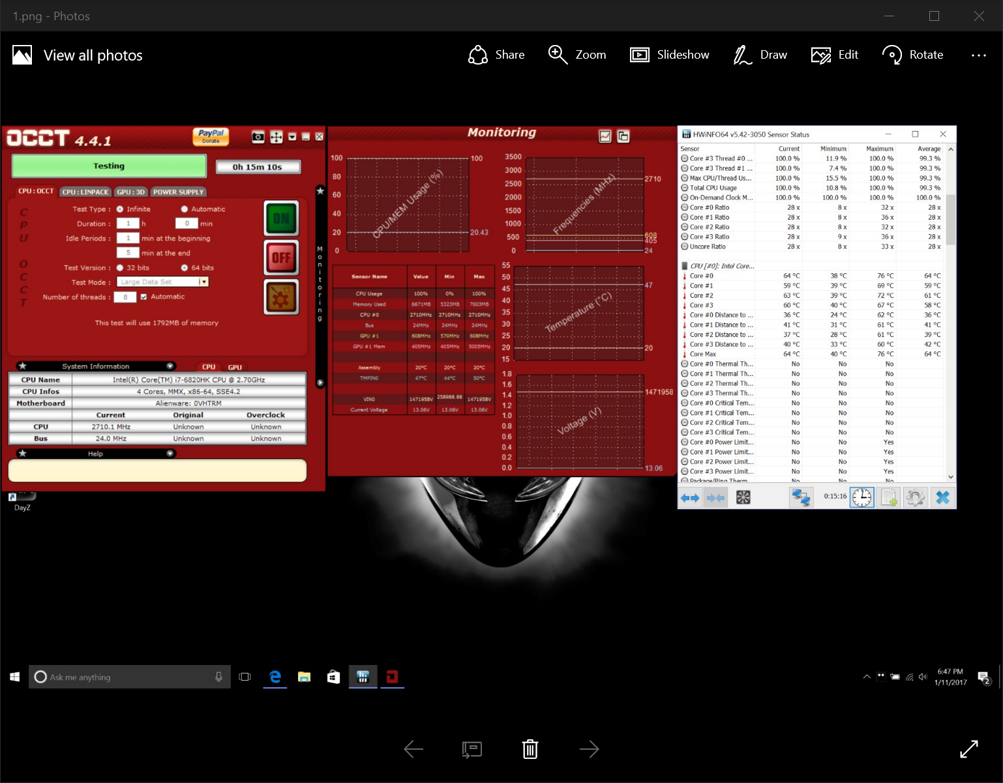This screenshot has width=1003, height=783.
Task: Click the red OFF stop button in OCCT
Action: tap(281, 258)
